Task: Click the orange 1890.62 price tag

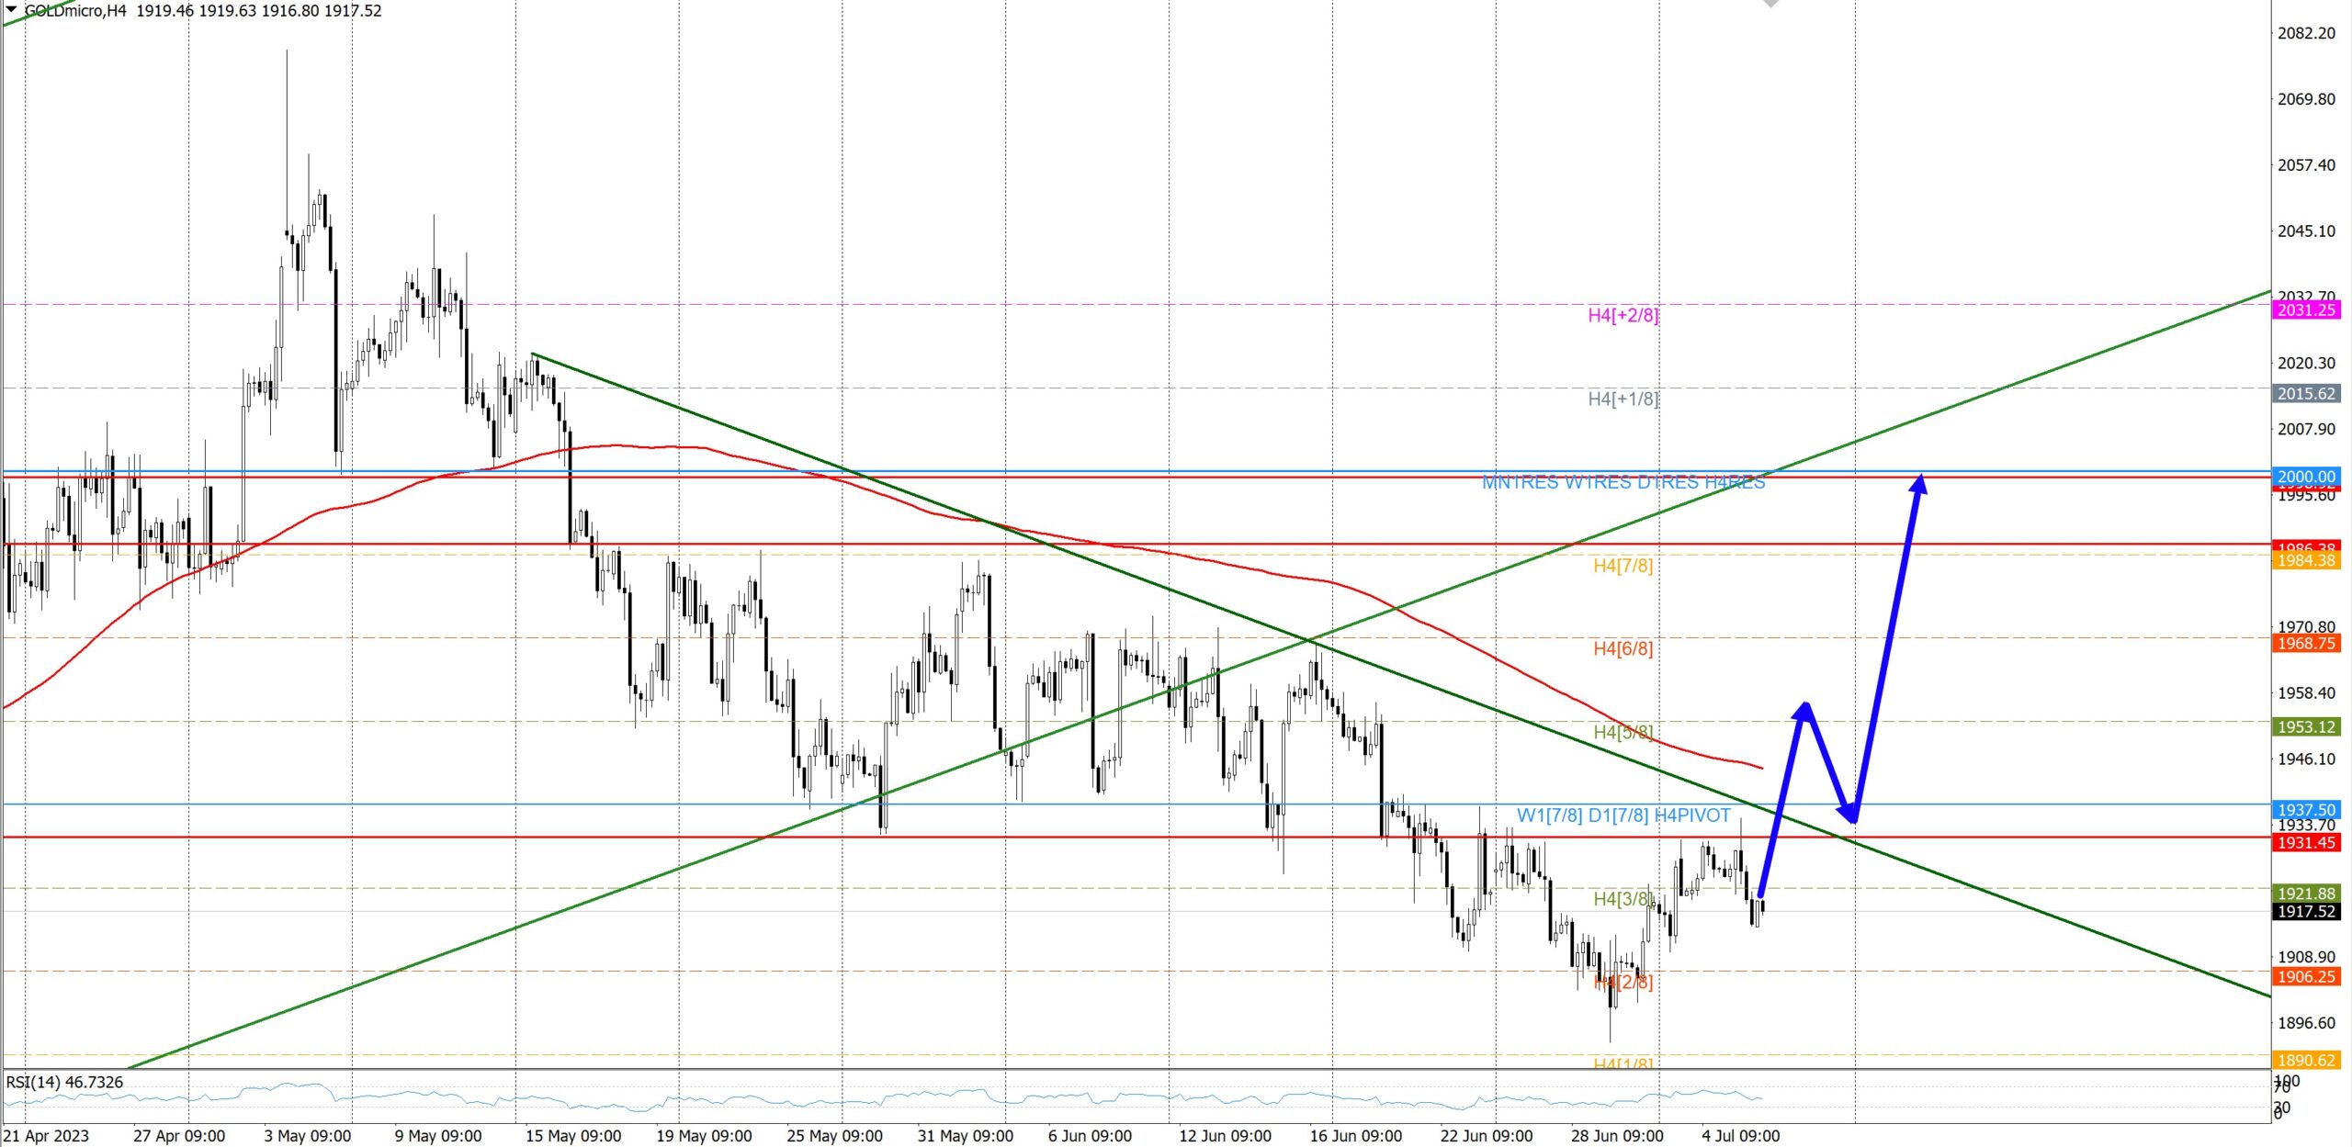Action: coord(2305,1061)
